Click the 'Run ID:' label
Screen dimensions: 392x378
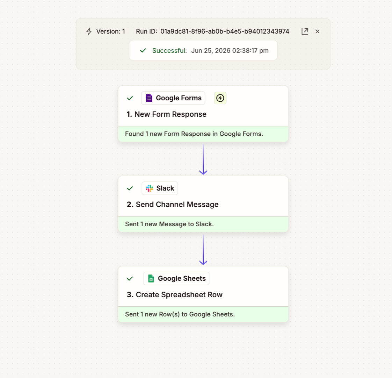pos(146,31)
